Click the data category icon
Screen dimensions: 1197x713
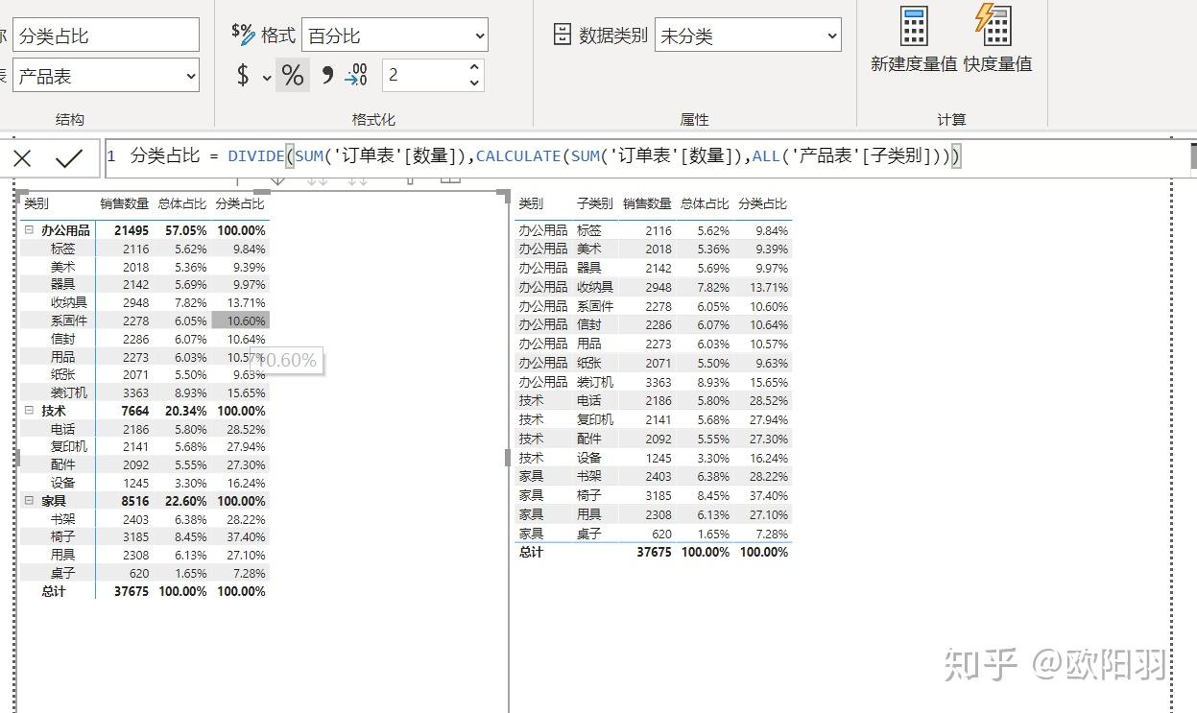(563, 36)
